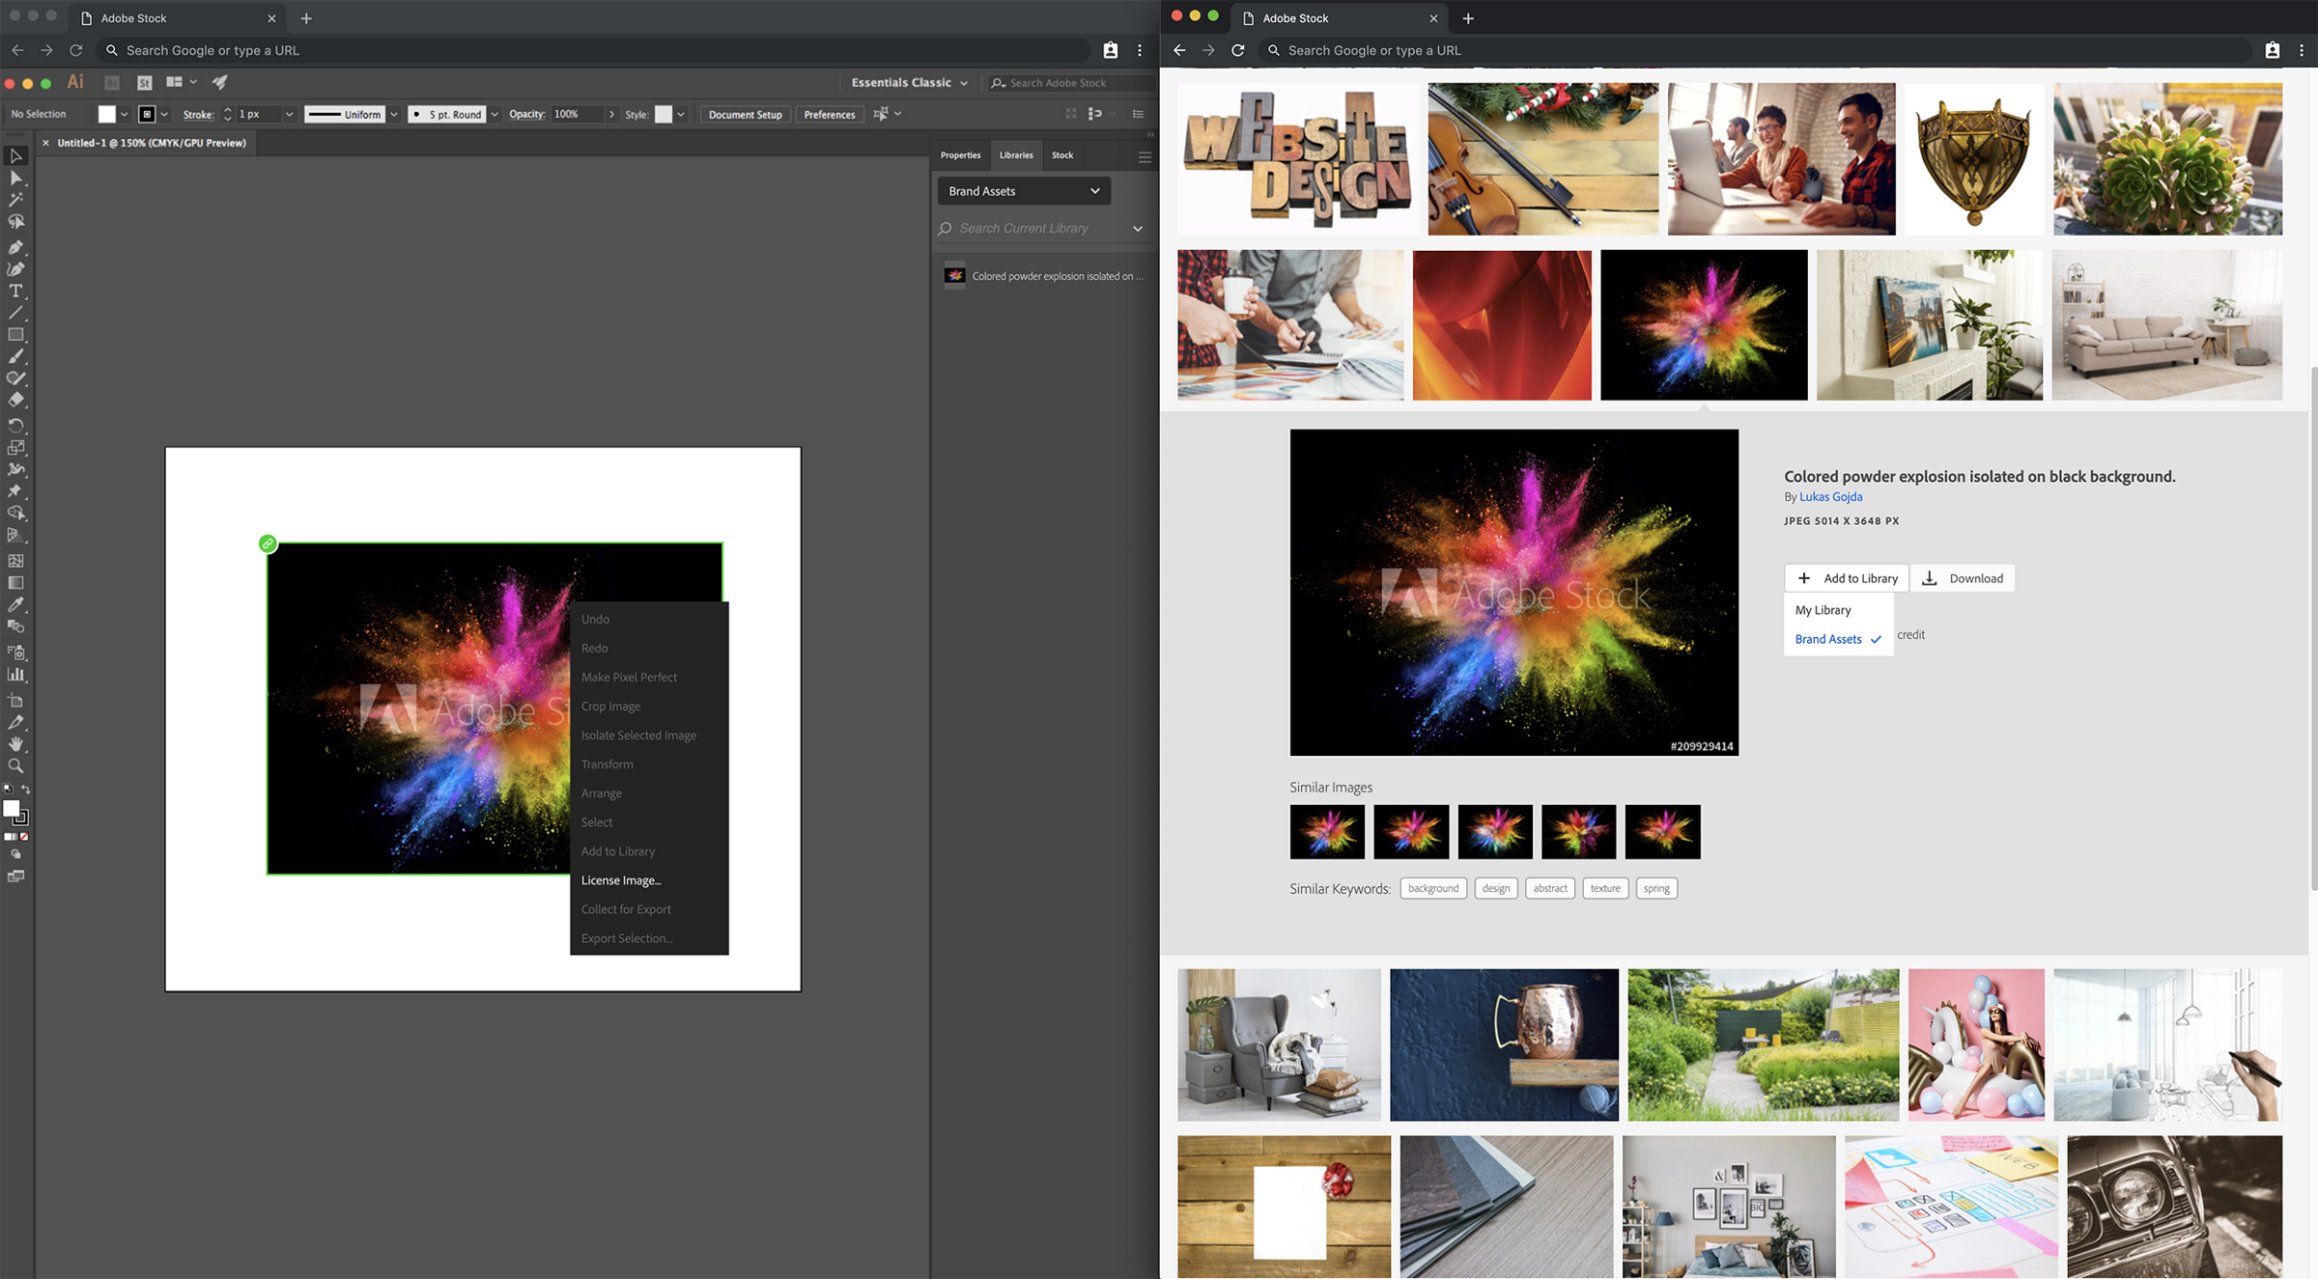This screenshot has width=2318, height=1279.
Task: Select the Pen tool in toolbar
Action: click(x=15, y=248)
